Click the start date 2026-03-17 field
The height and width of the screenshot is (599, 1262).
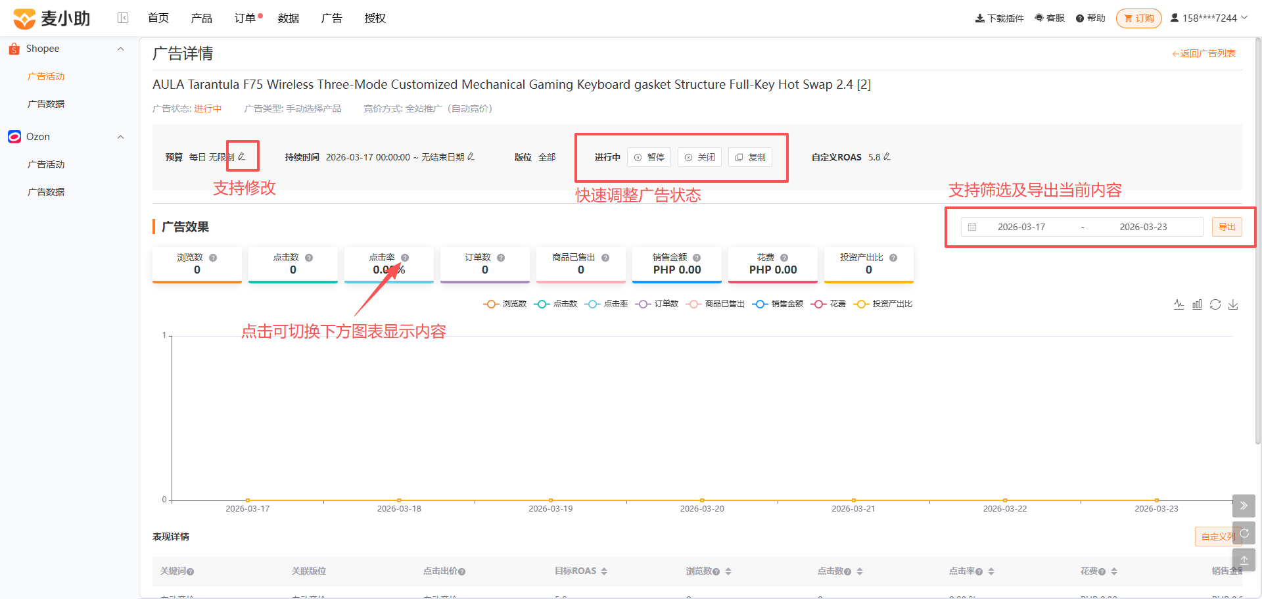[x=1021, y=227]
